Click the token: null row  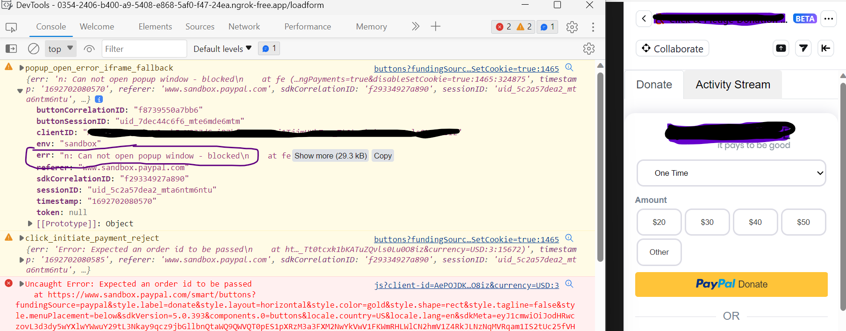click(x=62, y=212)
